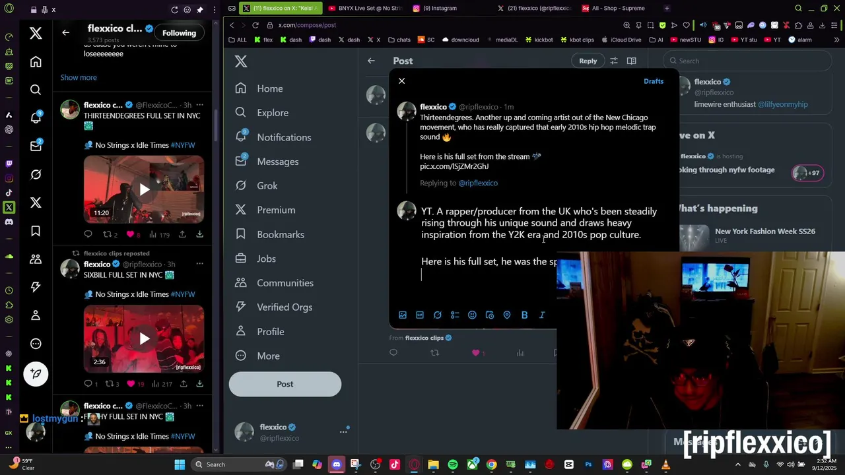
Task: Toggle italic formatting in compose toolbar
Action: pos(542,315)
